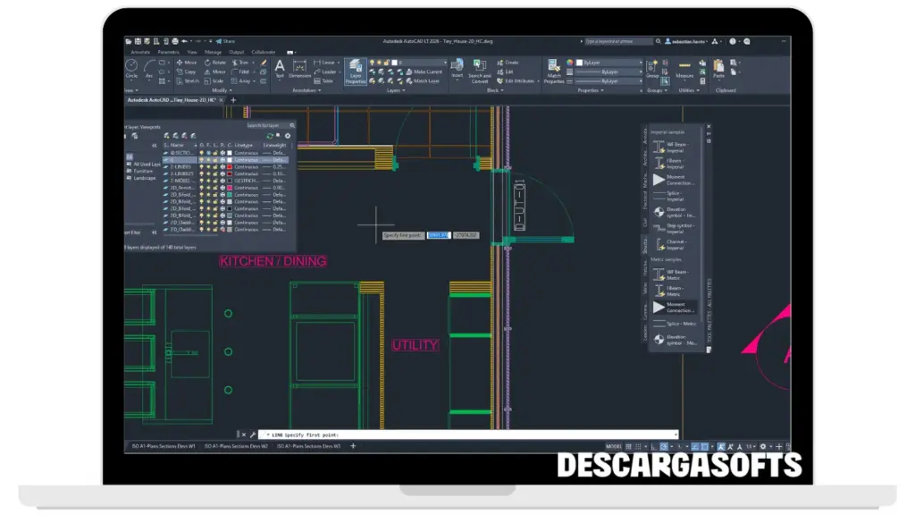Click the Move tool in Modify panel
The height and width of the screenshot is (515, 915).
tap(187, 63)
